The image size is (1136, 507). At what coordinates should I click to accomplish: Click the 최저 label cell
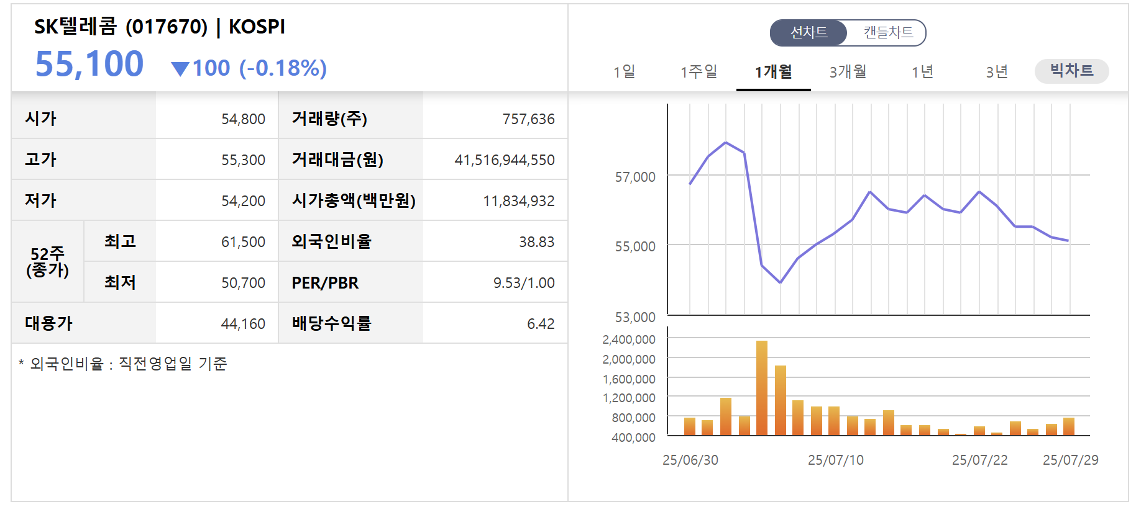click(x=120, y=282)
